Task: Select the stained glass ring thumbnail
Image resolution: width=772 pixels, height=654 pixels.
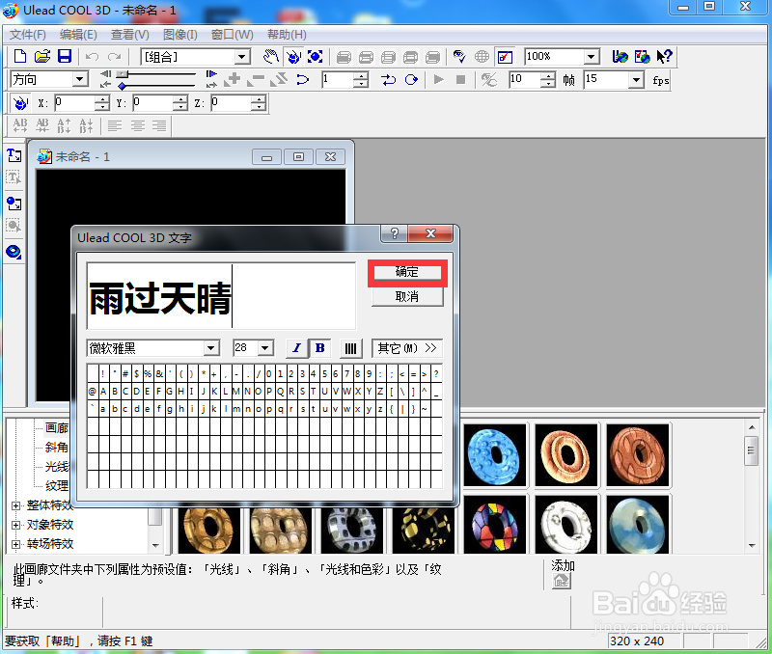Action: coord(495,525)
